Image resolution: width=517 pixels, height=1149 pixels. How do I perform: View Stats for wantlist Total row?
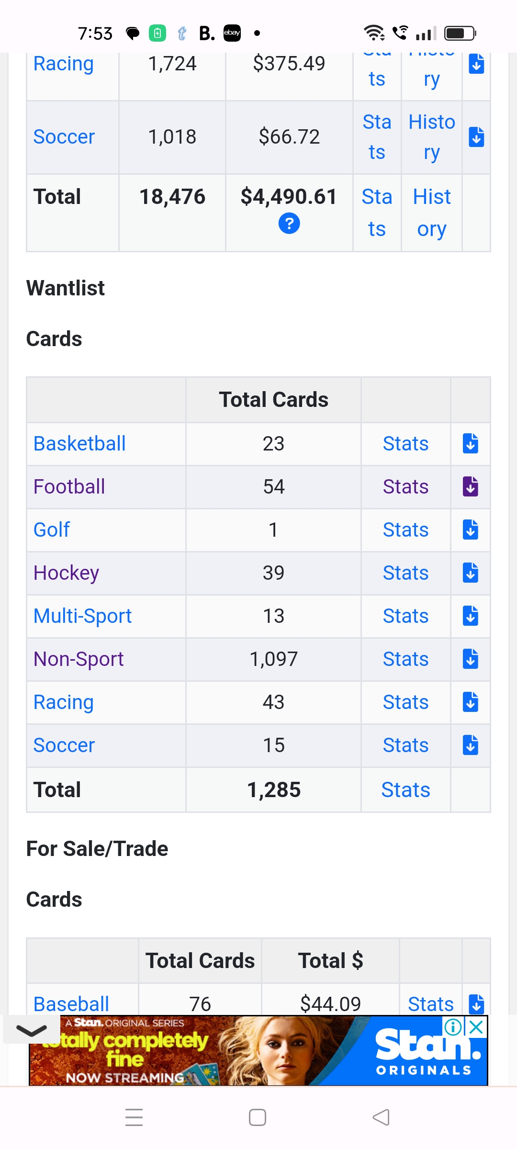(405, 789)
